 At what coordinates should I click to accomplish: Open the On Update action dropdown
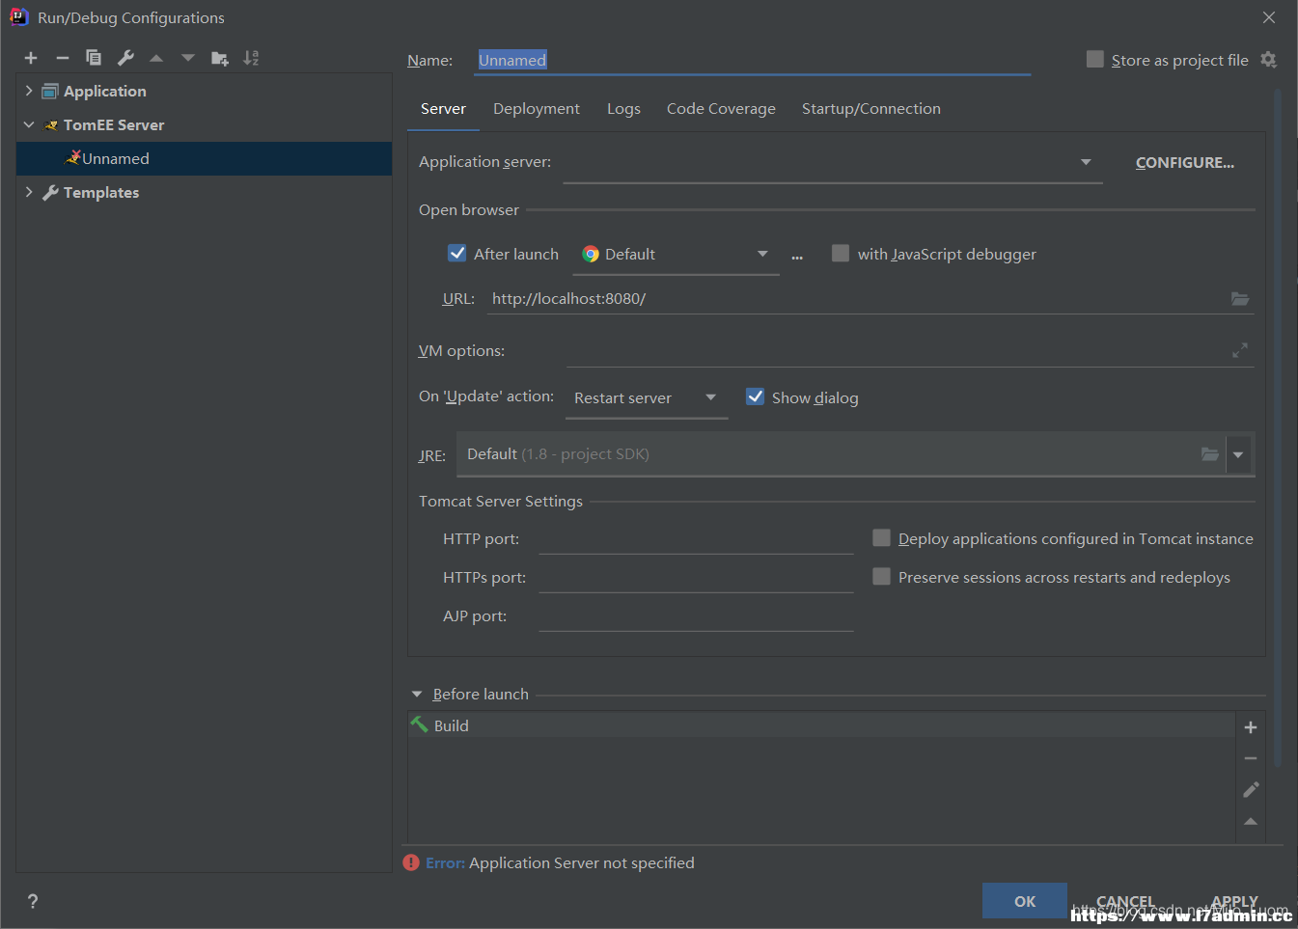pyautogui.click(x=711, y=397)
